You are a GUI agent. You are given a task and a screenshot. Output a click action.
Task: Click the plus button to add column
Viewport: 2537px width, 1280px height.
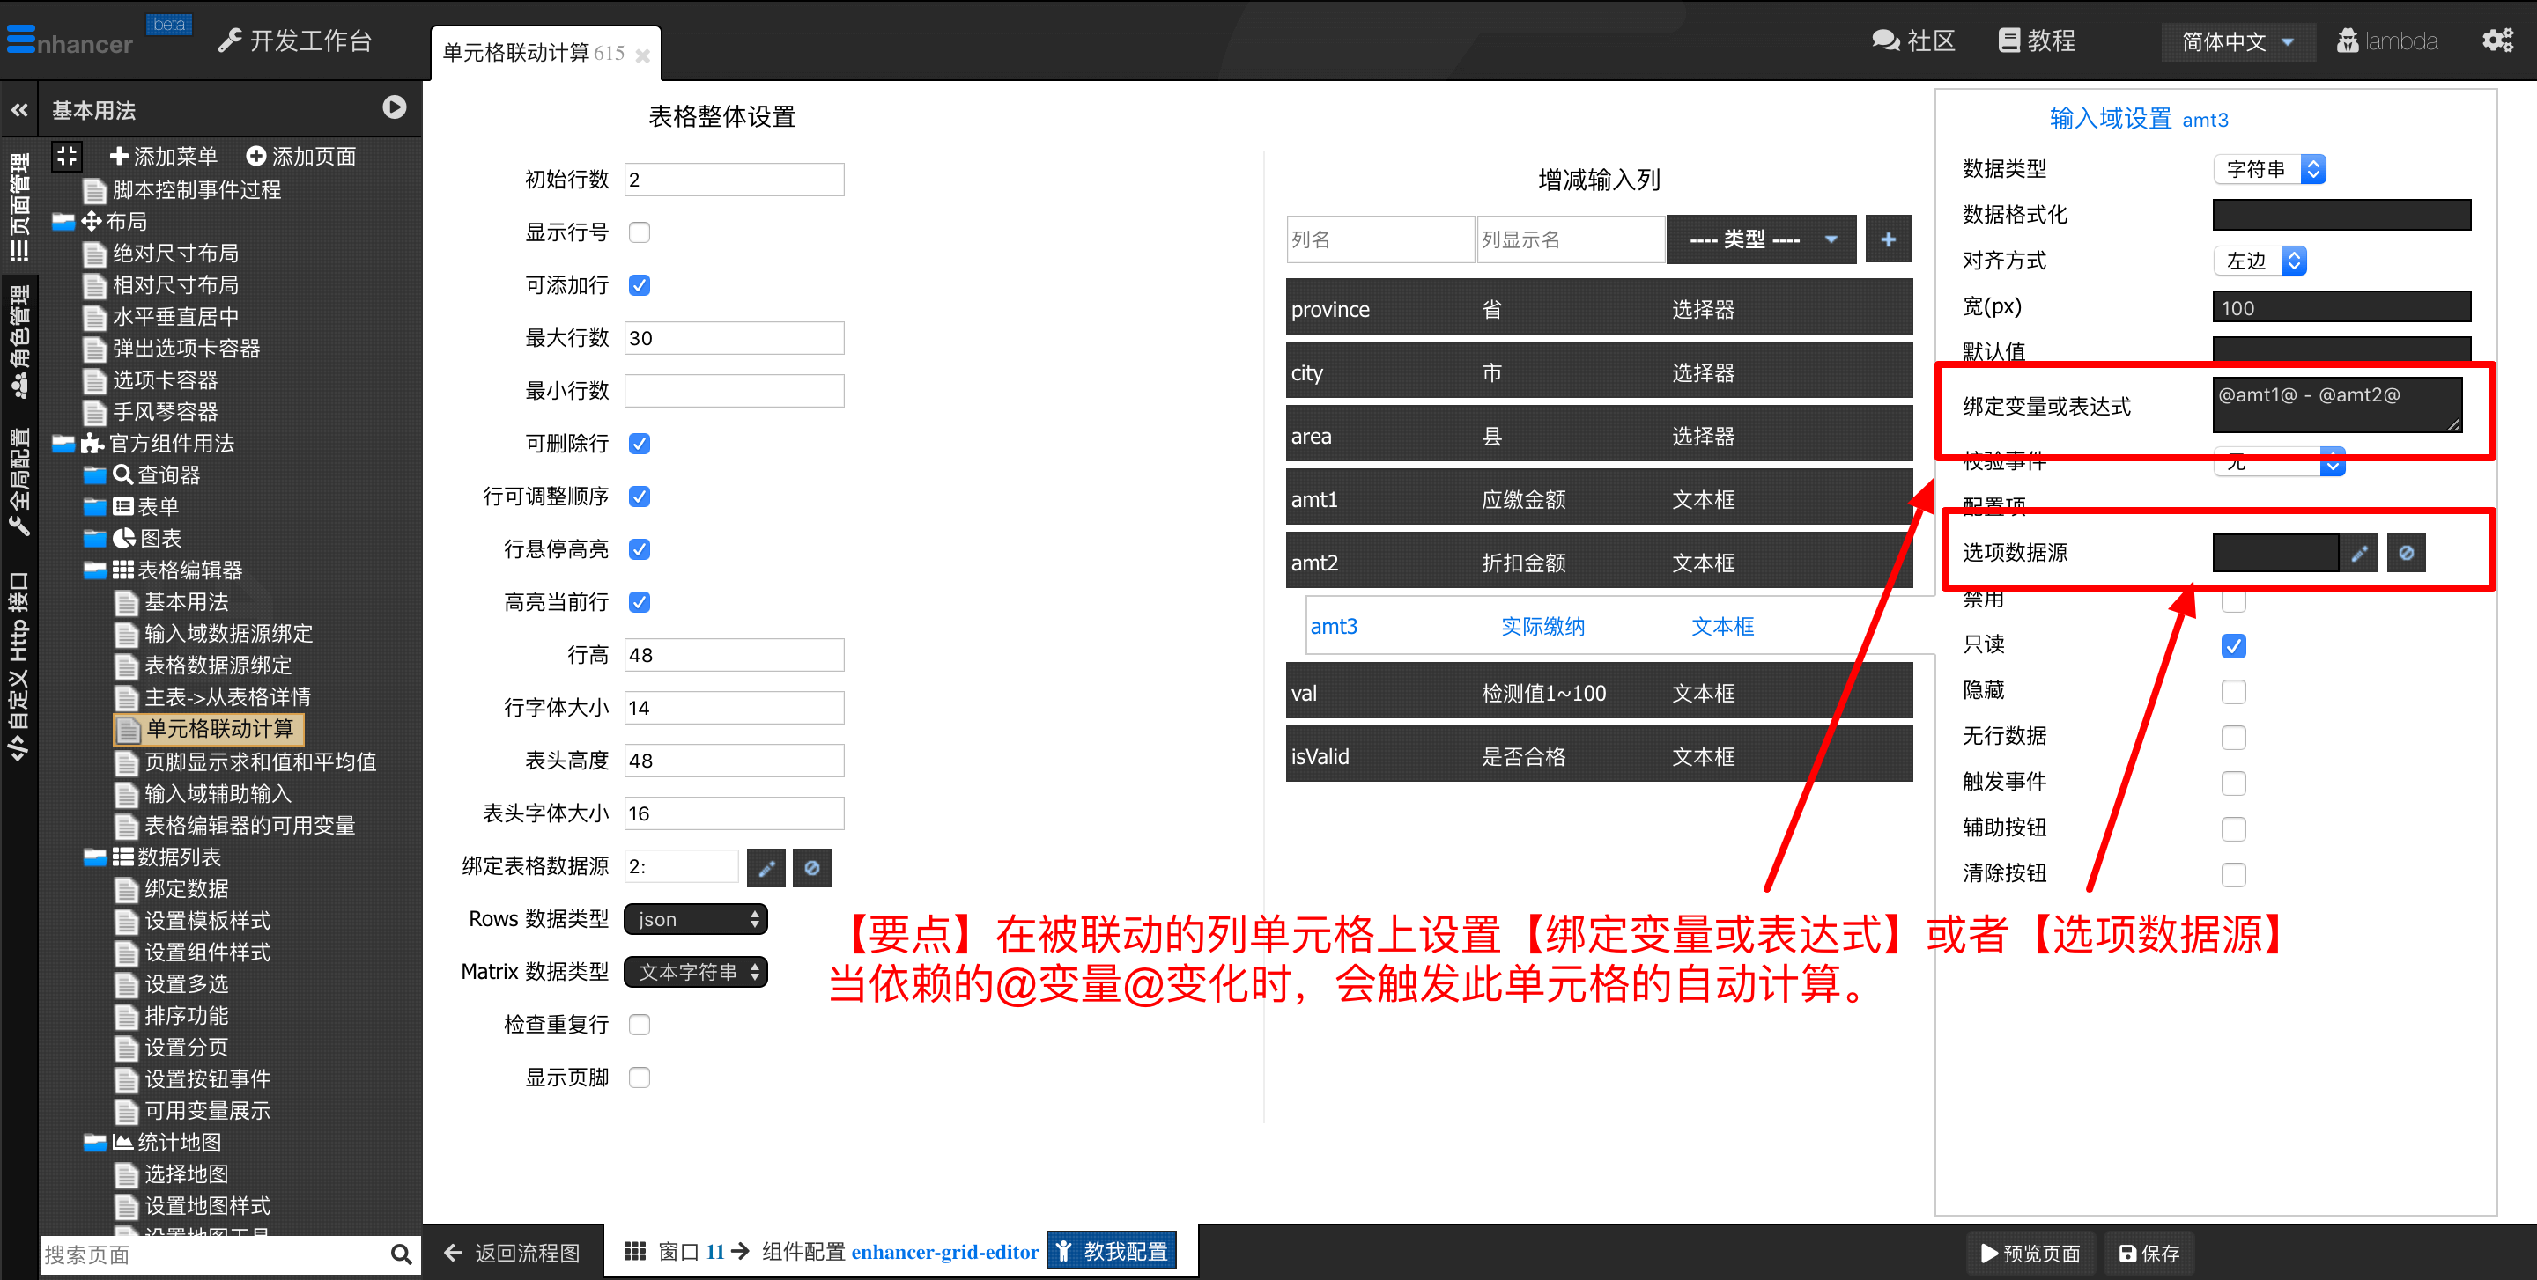click(x=1887, y=239)
